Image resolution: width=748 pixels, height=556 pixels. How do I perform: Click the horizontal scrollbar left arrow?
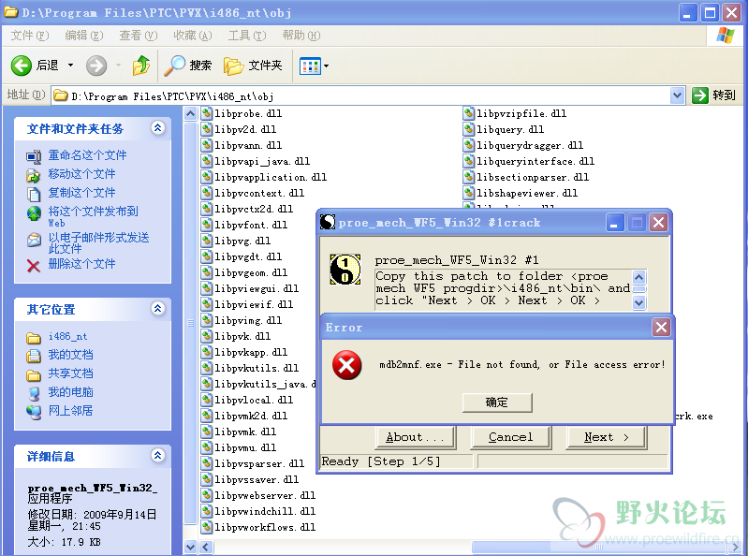point(206,547)
